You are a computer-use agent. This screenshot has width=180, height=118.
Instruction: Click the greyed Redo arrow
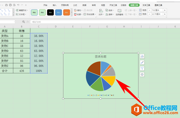tap(22, 5)
